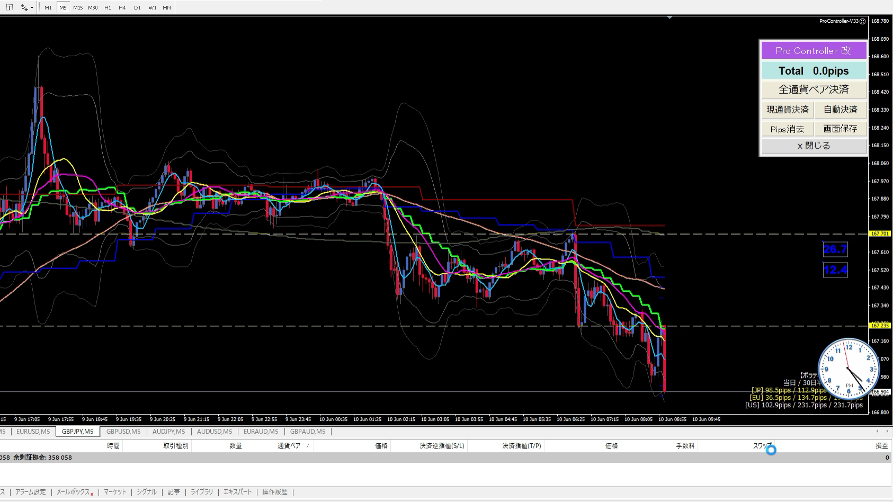Click the analog clock widget

click(x=849, y=369)
